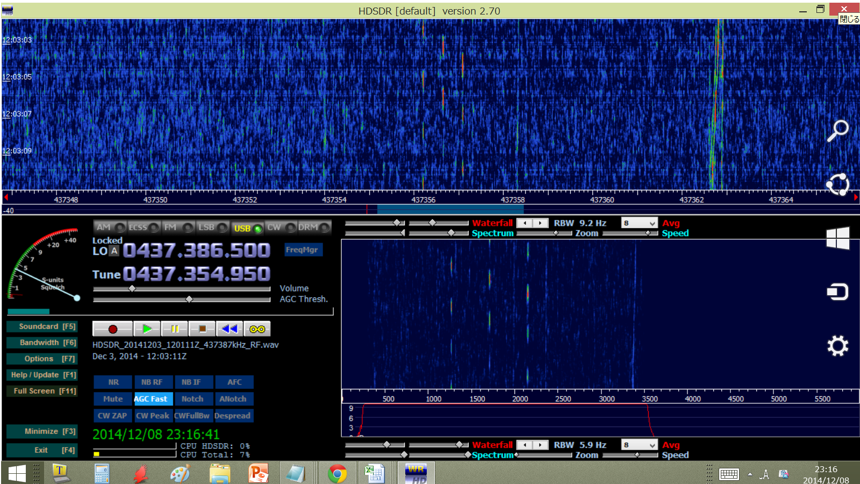Viewport: 860px width, 484px height.
Task: Toggle CWFullBw option
Action: [193, 415]
